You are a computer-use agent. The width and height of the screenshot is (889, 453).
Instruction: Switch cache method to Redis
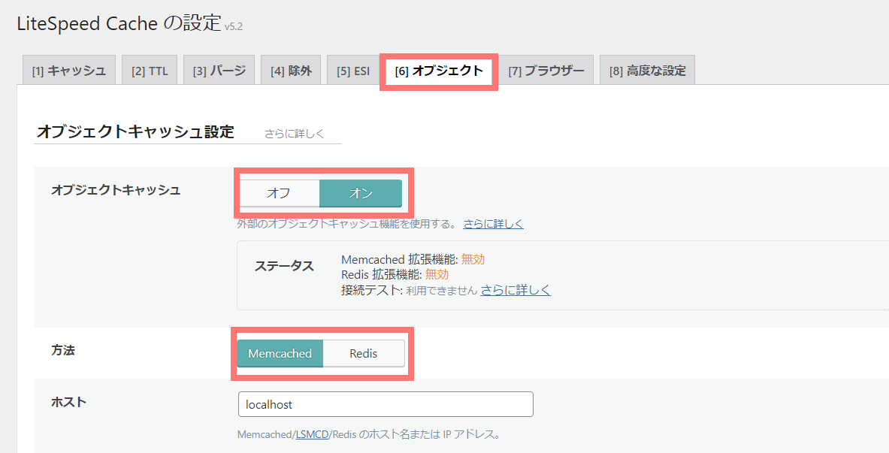[x=364, y=353]
